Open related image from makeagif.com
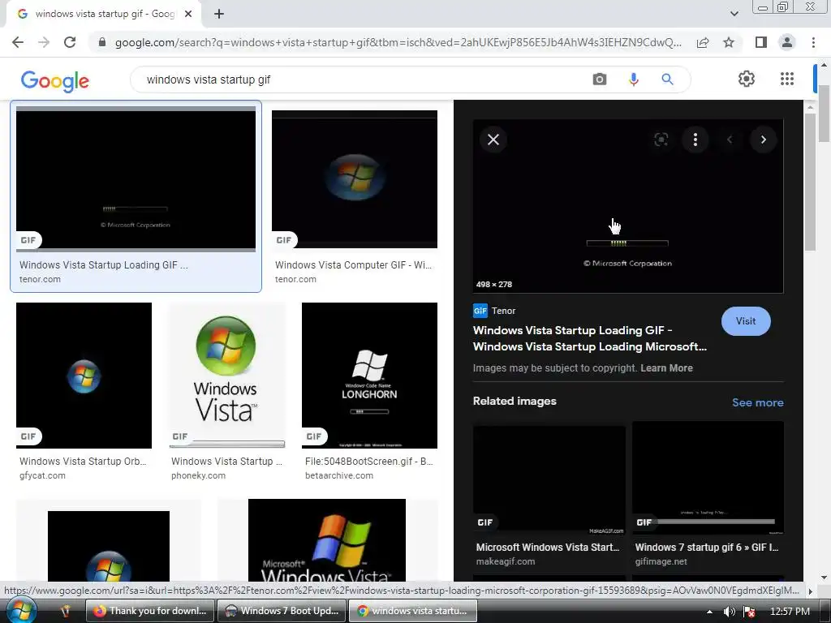 (549, 480)
